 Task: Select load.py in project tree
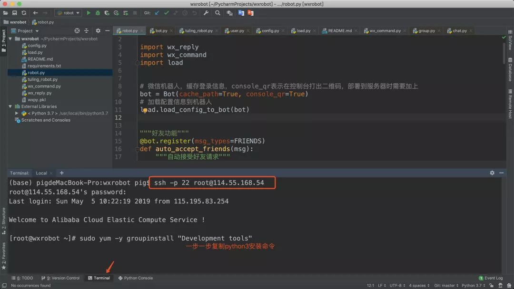[35, 52]
